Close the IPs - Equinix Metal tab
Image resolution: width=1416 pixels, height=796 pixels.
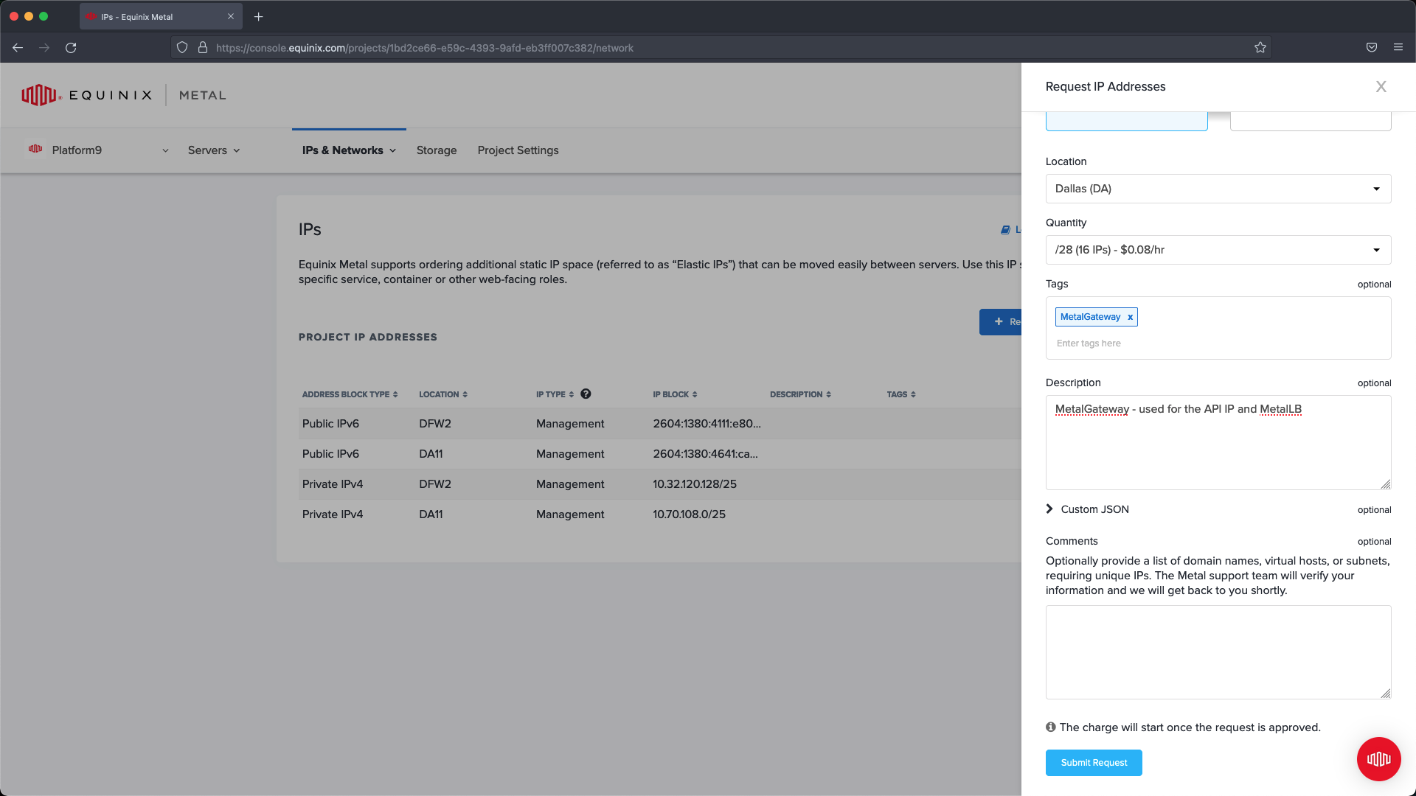[231, 16]
